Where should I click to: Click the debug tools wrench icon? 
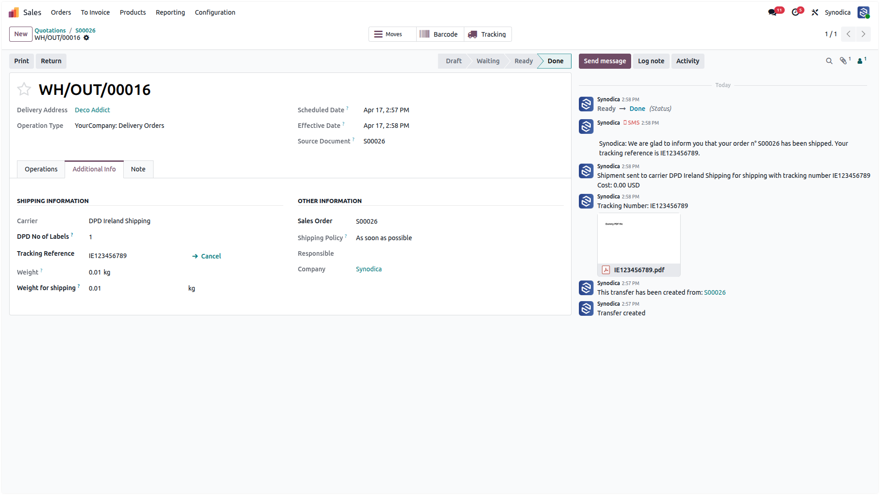pos(815,12)
